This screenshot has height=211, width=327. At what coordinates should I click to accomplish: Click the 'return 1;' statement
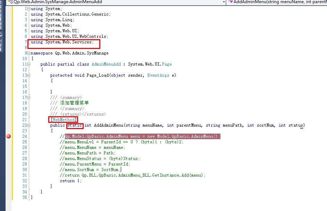coord(71,181)
